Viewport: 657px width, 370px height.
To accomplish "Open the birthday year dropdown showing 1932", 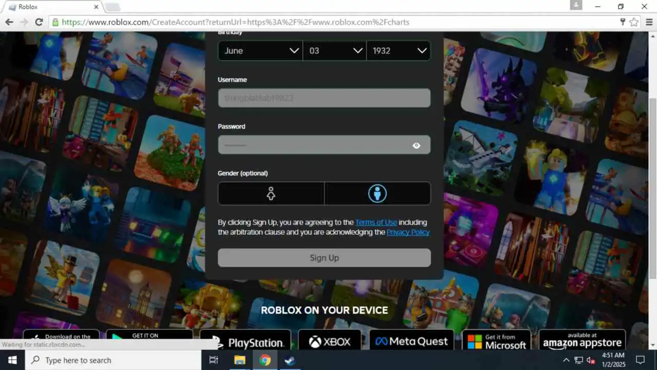I will 398,50.
